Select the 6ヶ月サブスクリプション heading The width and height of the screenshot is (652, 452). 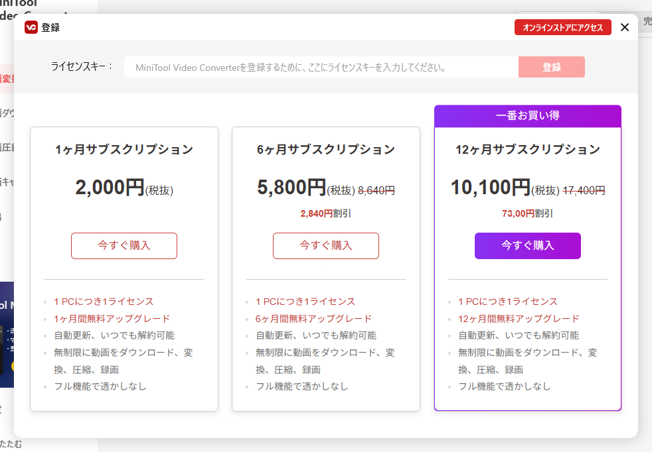point(325,149)
